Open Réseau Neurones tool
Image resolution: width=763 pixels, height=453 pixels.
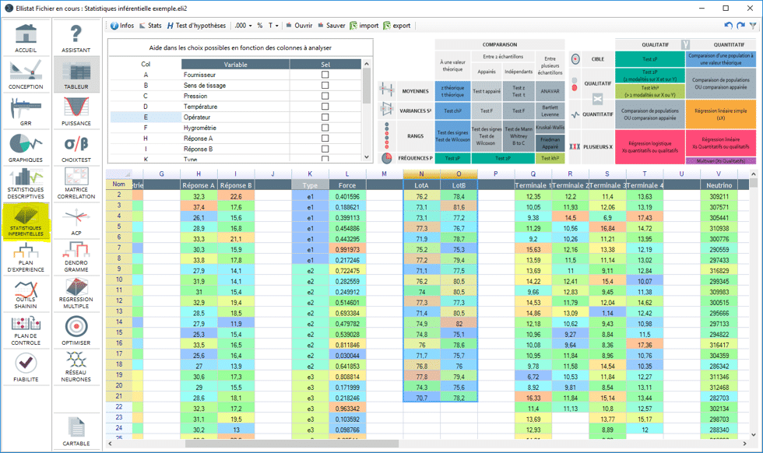point(76,367)
